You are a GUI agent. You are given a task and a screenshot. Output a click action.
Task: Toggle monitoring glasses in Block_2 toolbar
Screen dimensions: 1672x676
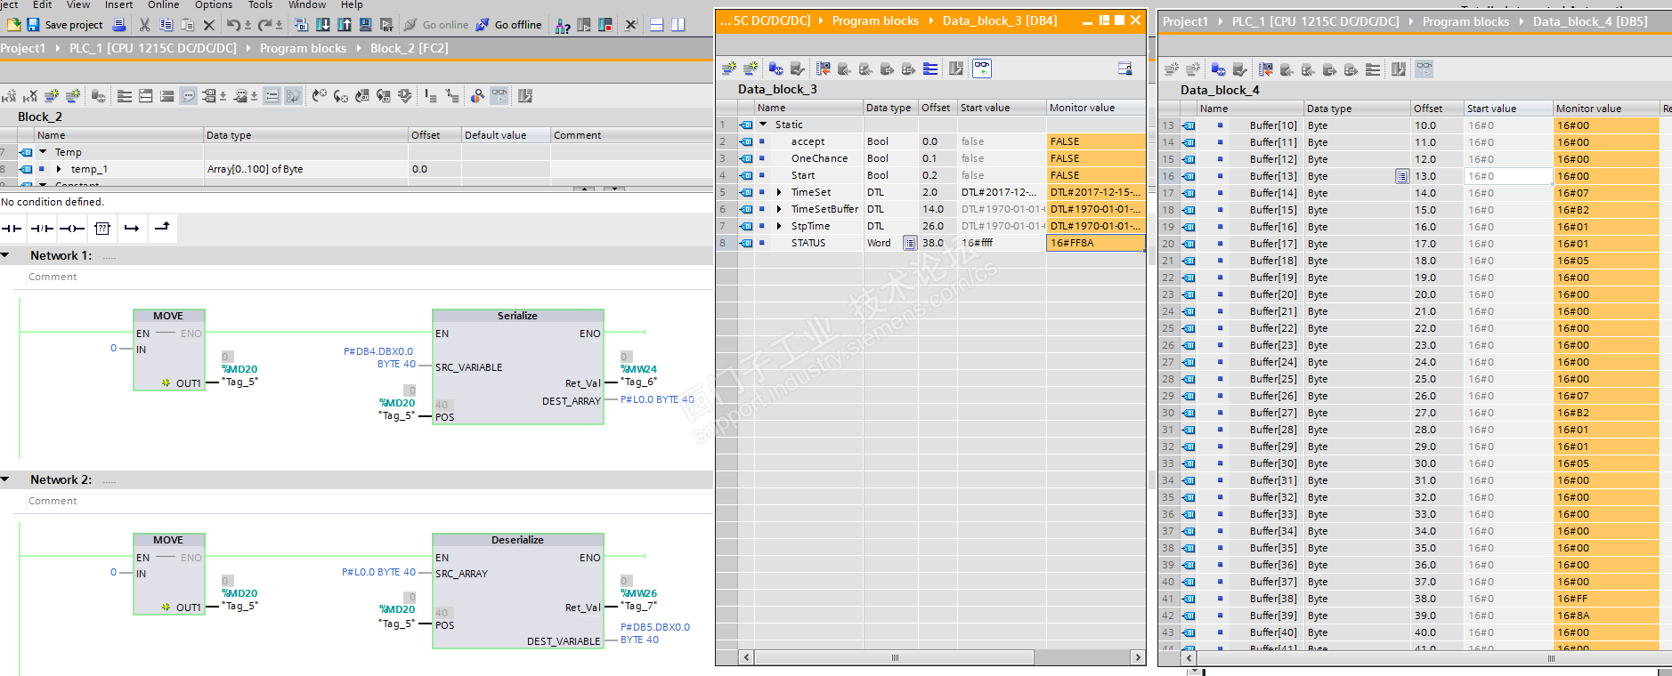click(x=499, y=95)
